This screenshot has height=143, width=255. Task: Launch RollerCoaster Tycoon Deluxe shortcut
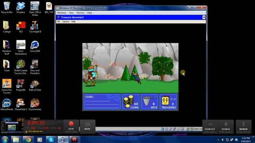[x=21, y=67]
